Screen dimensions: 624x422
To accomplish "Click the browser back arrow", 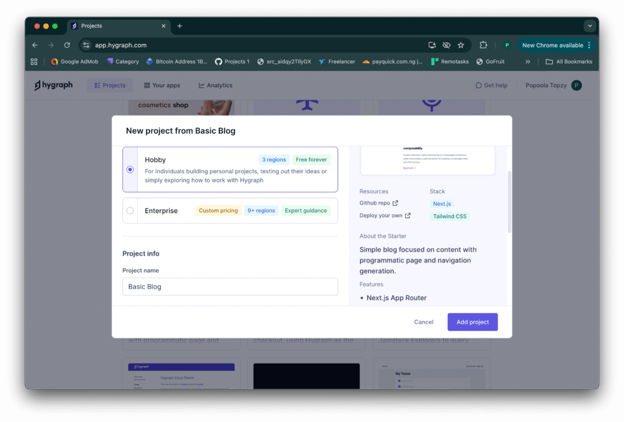I will 35,45.
